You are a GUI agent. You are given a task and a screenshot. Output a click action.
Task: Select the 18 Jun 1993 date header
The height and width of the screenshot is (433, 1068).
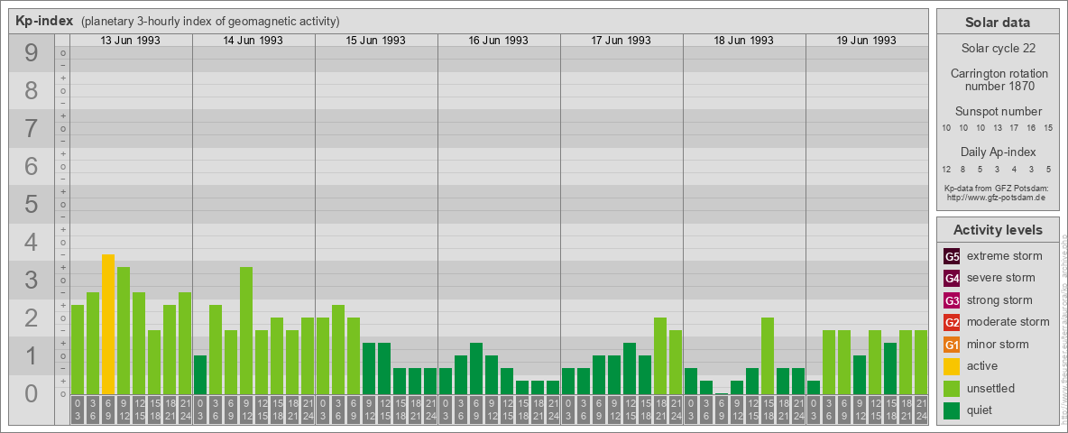pos(744,41)
